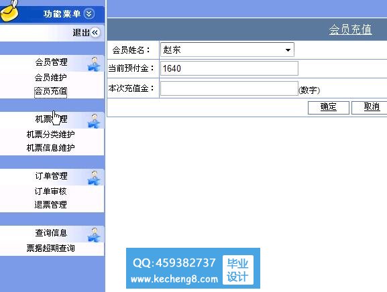Open 会员充值 in sidebar menu
This screenshot has height=292, width=387.
(50, 91)
